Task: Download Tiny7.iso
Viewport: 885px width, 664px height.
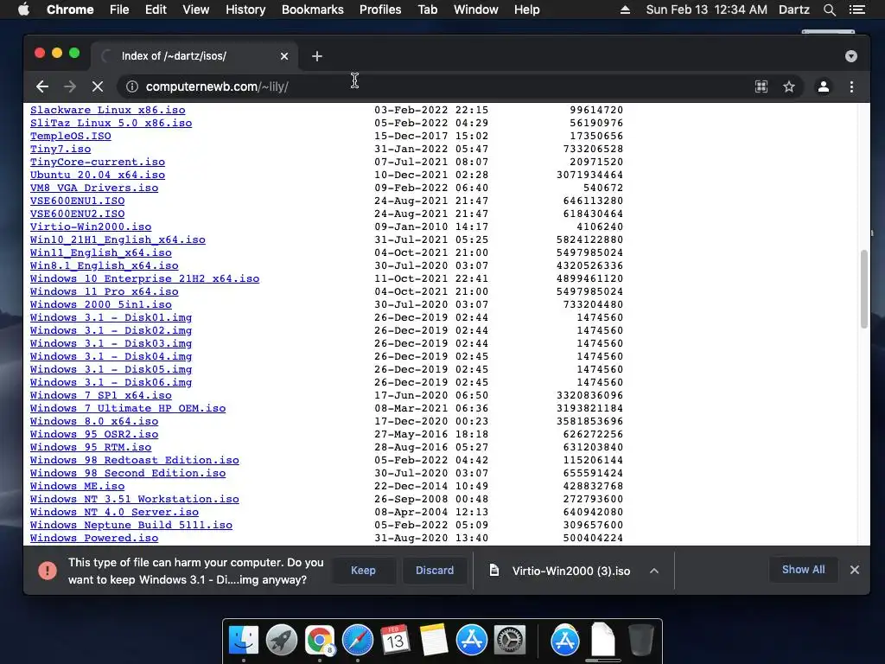Action: click(x=60, y=149)
